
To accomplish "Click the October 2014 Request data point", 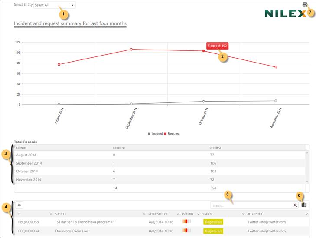I will click(x=203, y=51).
